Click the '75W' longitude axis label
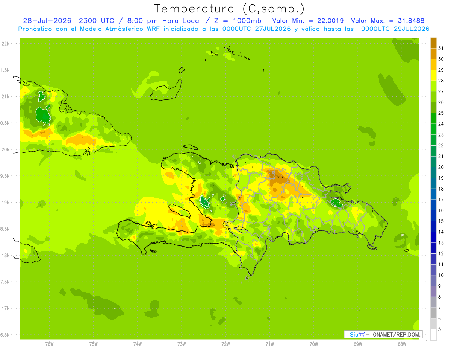Viewport: 451px width, 349px height. [x=94, y=344]
